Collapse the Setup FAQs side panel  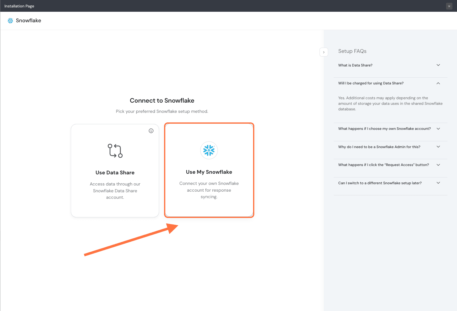tap(324, 52)
